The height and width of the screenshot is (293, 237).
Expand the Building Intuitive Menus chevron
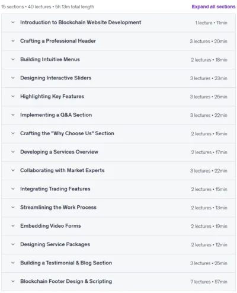13,59
